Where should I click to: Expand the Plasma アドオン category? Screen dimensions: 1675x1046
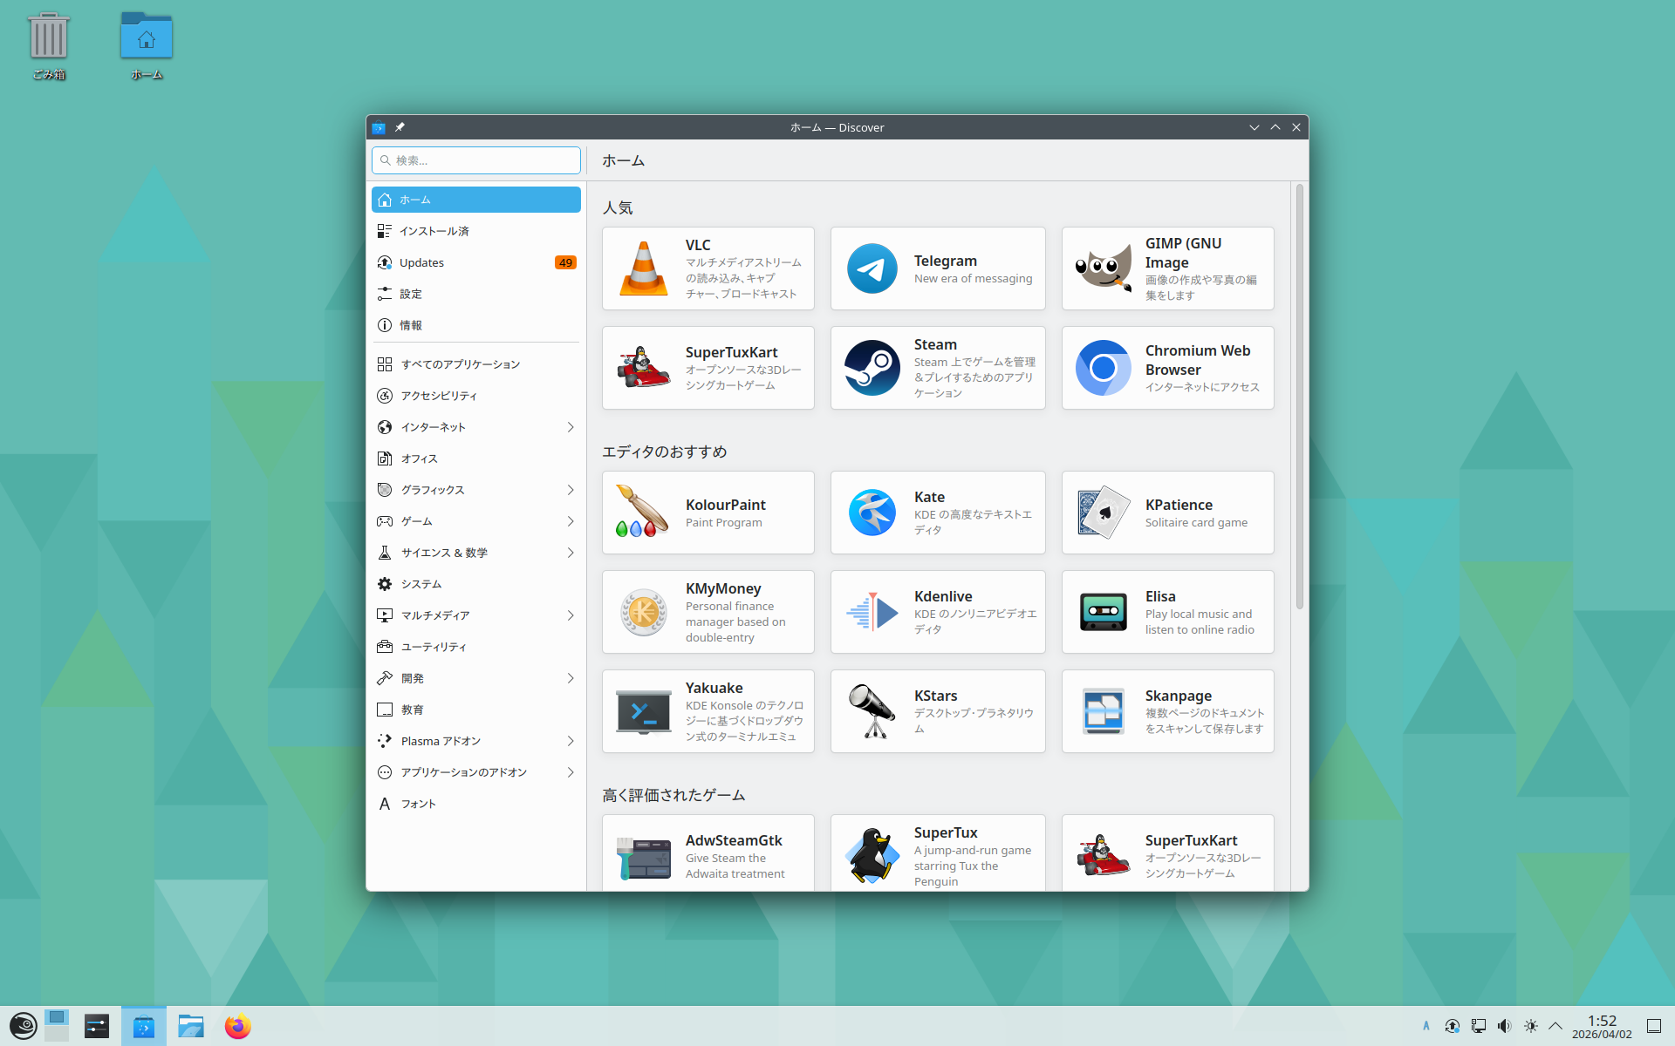pyautogui.click(x=571, y=741)
